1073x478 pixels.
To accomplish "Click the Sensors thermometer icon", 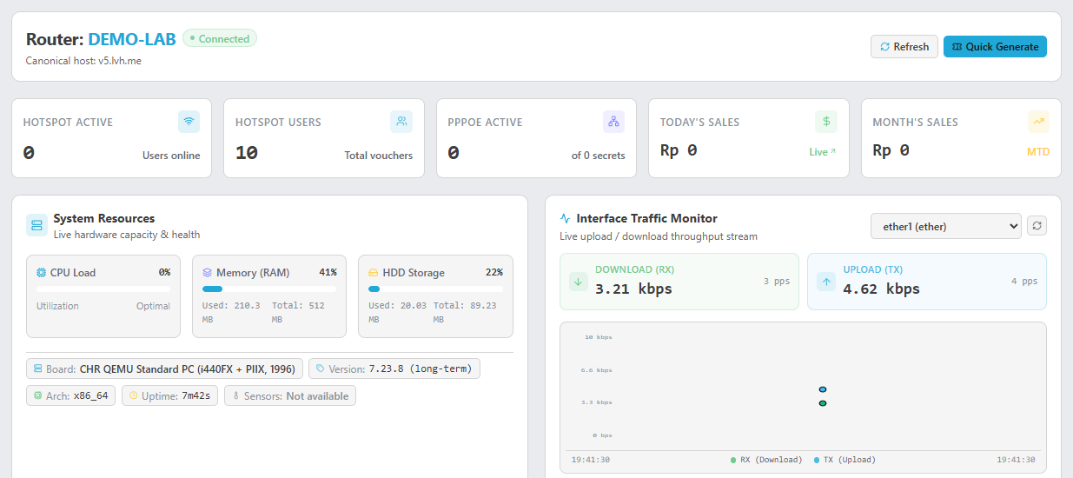I will click(235, 396).
